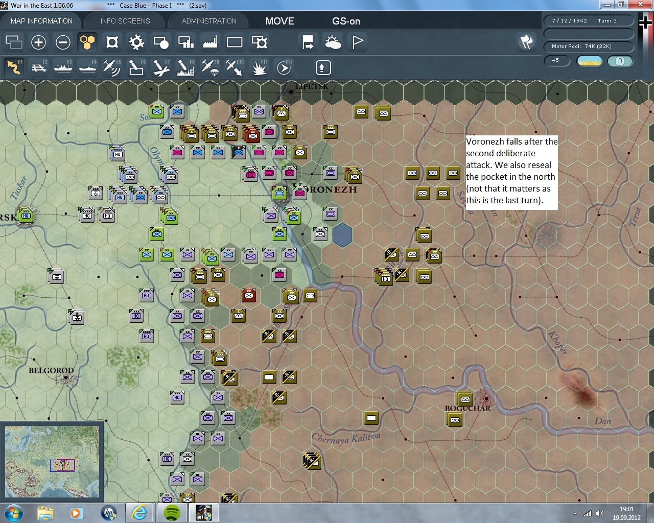Open File Explorer from the taskbar
This screenshot has height=523, width=654.
(x=45, y=513)
